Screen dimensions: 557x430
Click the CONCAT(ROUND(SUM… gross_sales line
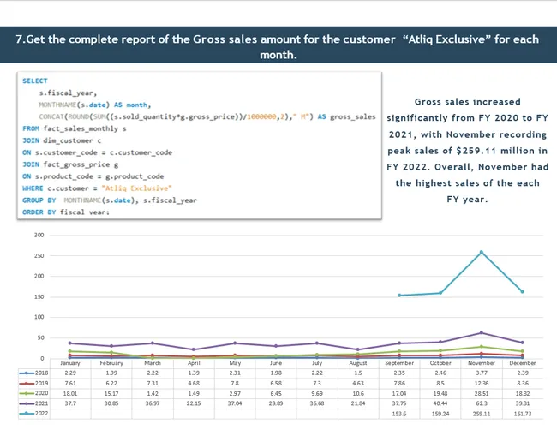[207, 116]
